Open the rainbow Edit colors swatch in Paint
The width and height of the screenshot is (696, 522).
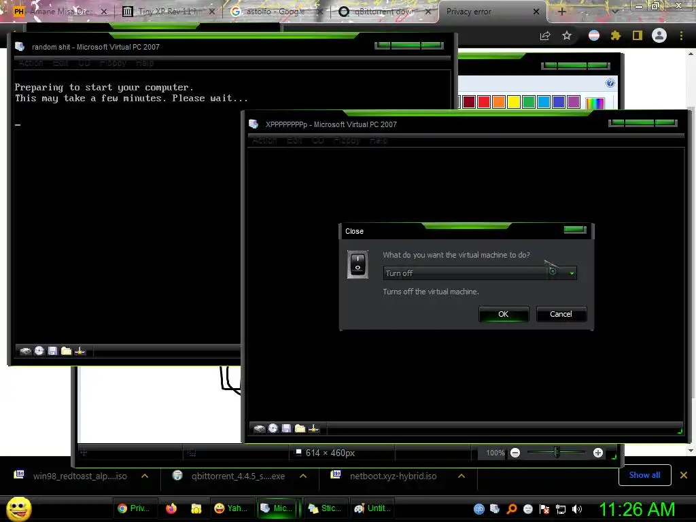click(595, 103)
